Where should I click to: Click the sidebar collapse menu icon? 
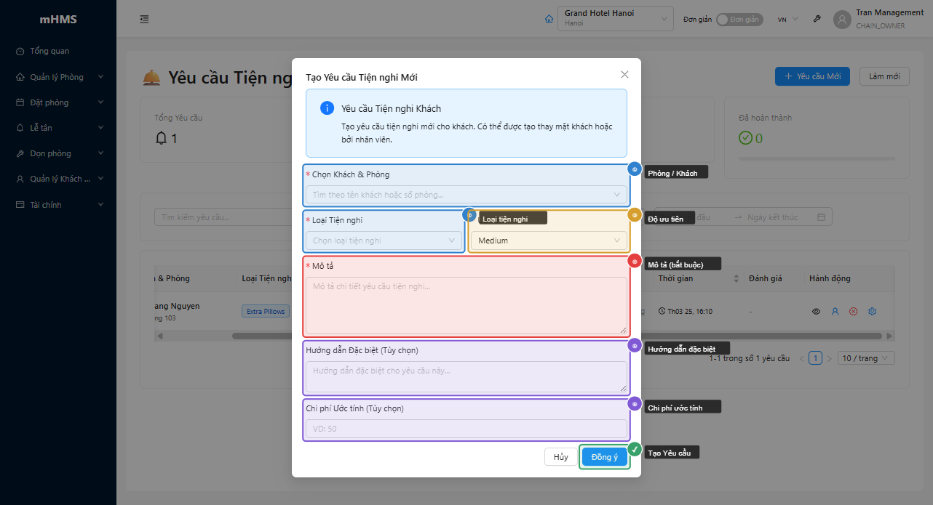pyautogui.click(x=144, y=19)
